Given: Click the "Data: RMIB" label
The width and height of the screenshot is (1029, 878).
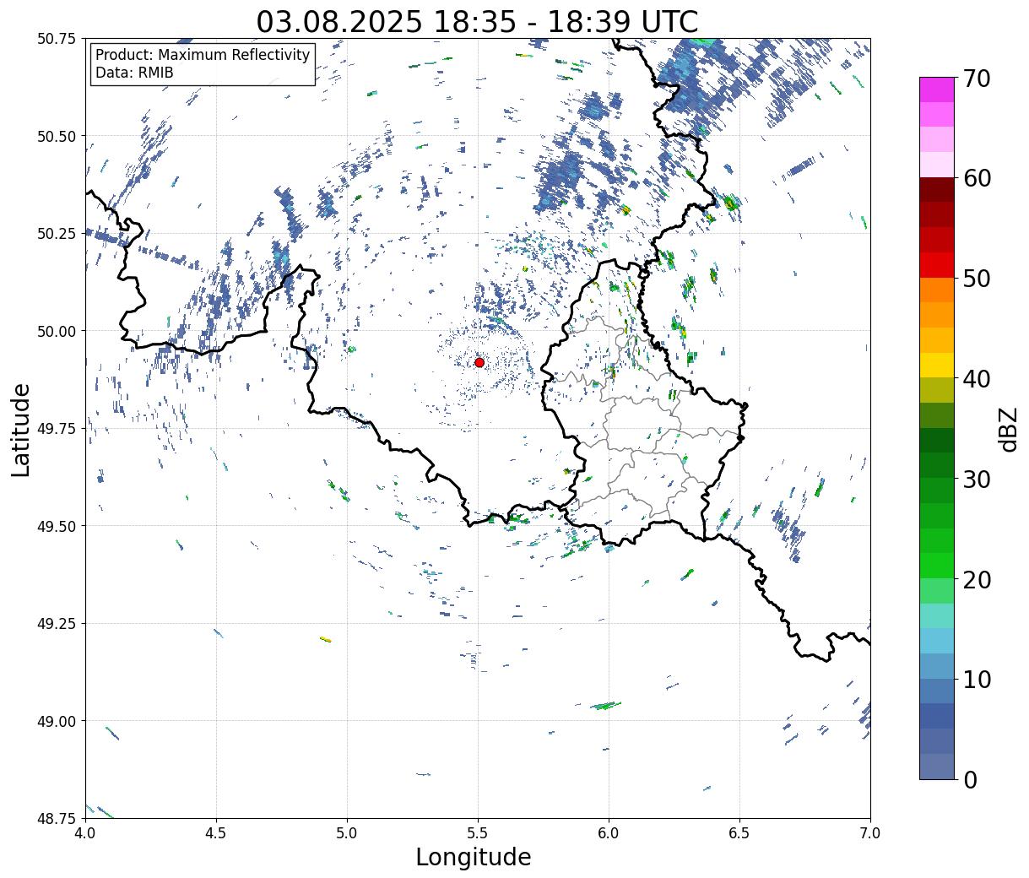Looking at the screenshot, I should (134, 73).
